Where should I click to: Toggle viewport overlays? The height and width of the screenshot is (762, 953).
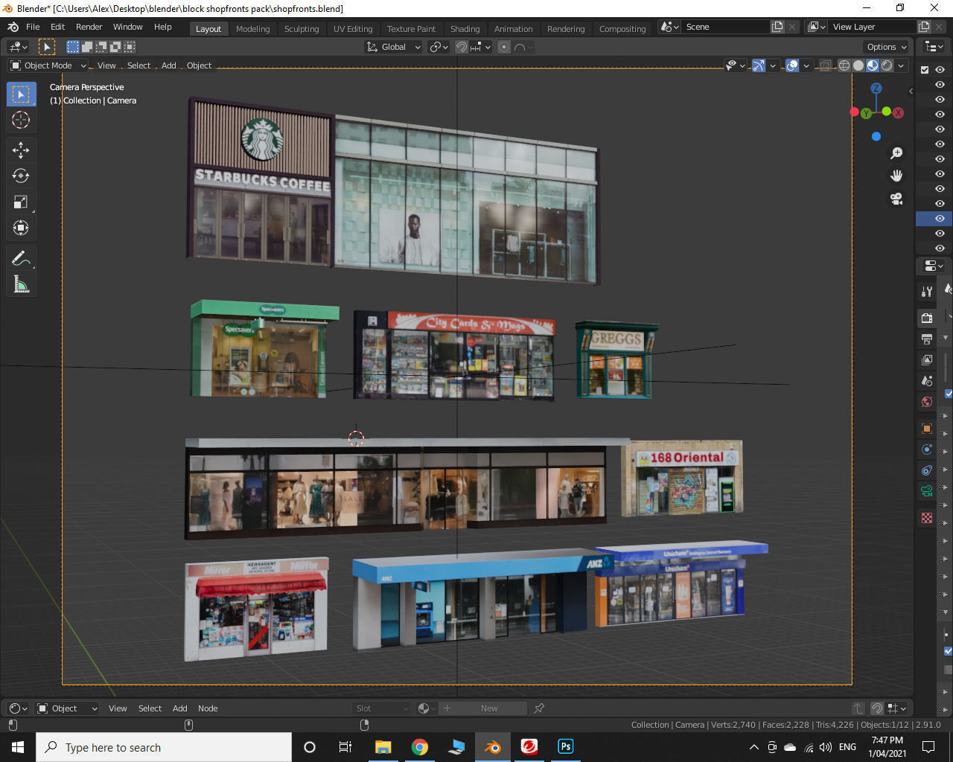(792, 65)
